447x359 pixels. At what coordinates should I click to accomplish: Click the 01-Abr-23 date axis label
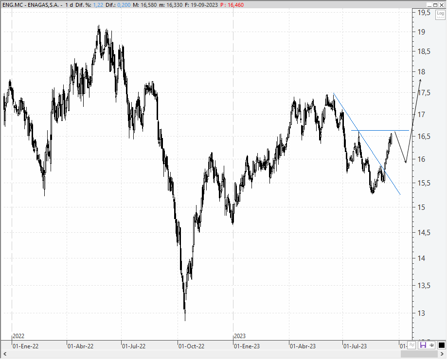coord(303,346)
